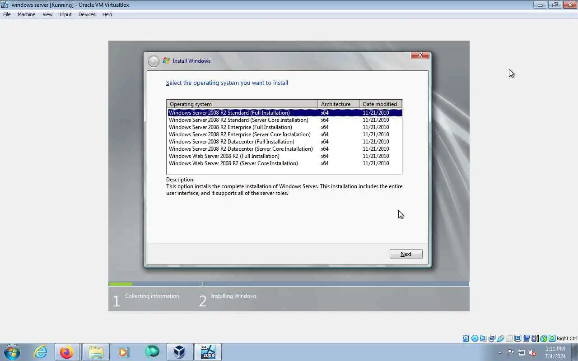
Task: Click 11/21/2010 in Standard (Server Core Installation) row
Action: [x=376, y=120]
